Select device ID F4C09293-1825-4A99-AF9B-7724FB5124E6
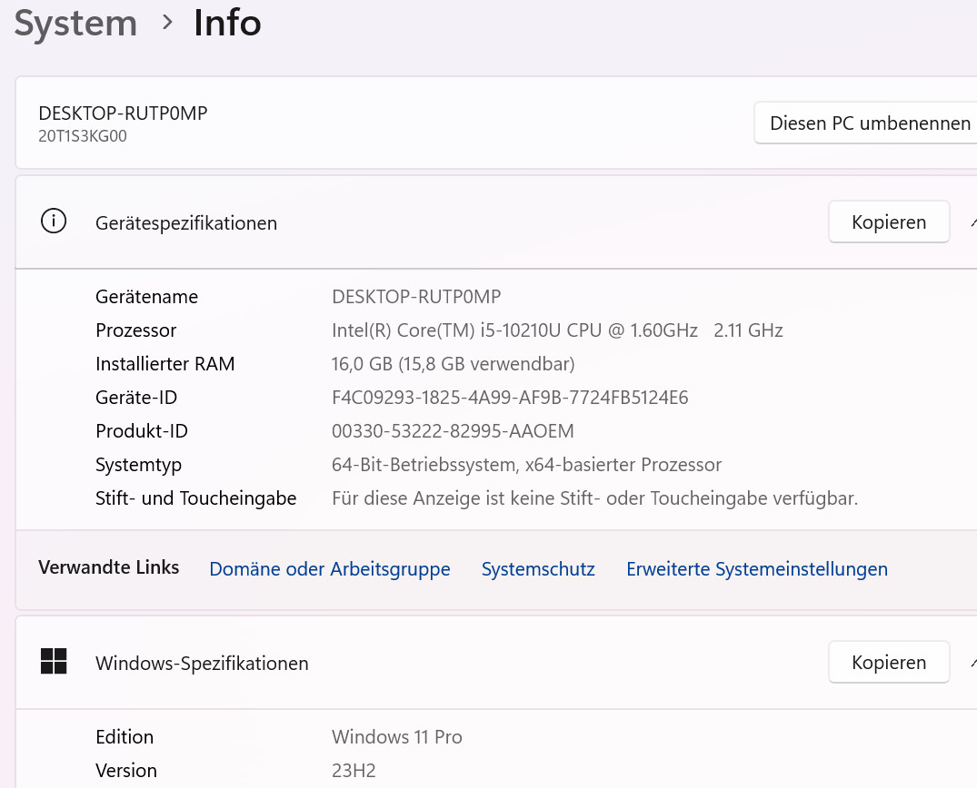Screen dimensions: 977x788 [510, 398]
